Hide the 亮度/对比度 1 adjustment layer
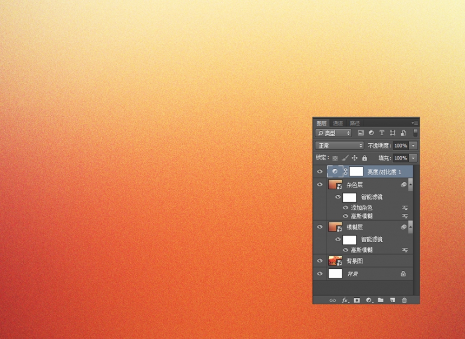 tap(320, 171)
